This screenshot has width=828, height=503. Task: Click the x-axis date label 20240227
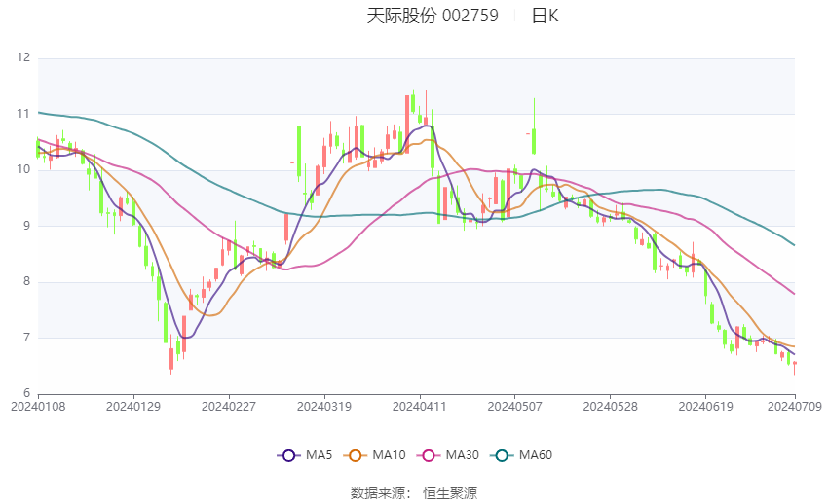click(229, 407)
